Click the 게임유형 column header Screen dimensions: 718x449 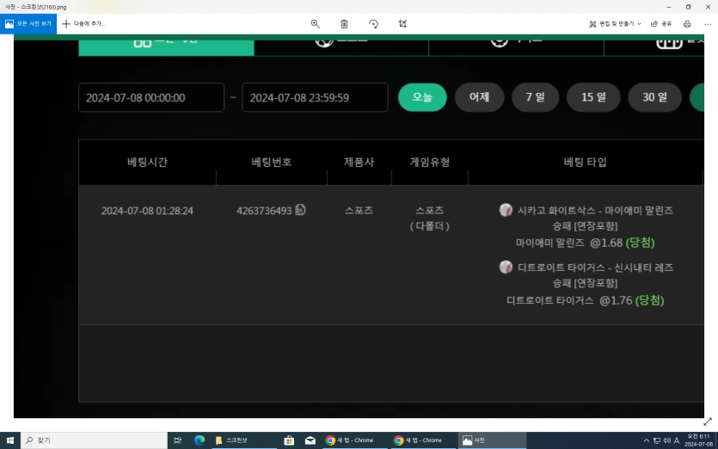pos(430,162)
